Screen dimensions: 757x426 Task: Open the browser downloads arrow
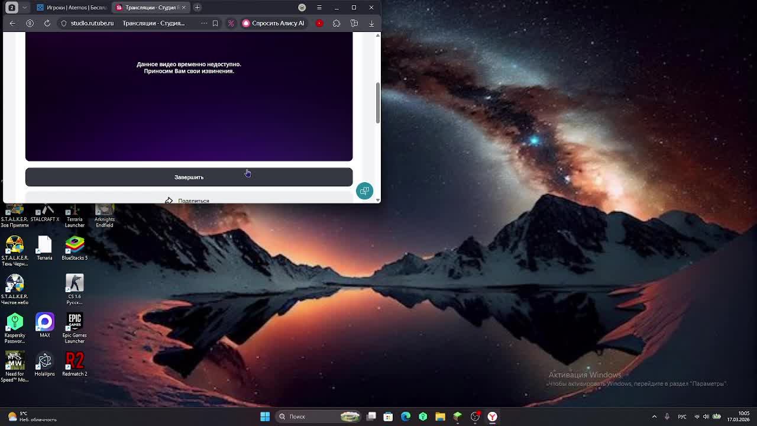click(x=371, y=23)
